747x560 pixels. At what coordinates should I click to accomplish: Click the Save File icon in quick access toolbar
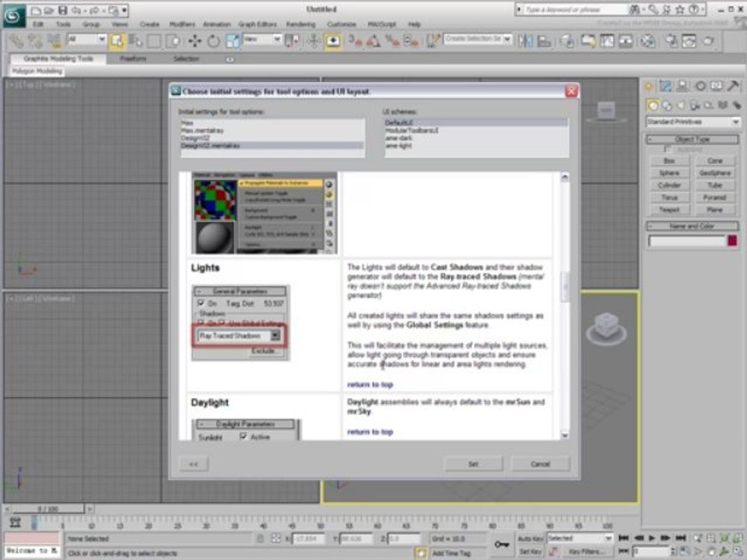[62, 10]
